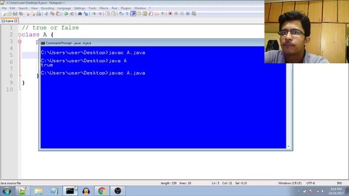Open the Encoding menu
Image resolution: width=349 pixels, height=196 pixels.
tap(47, 8)
